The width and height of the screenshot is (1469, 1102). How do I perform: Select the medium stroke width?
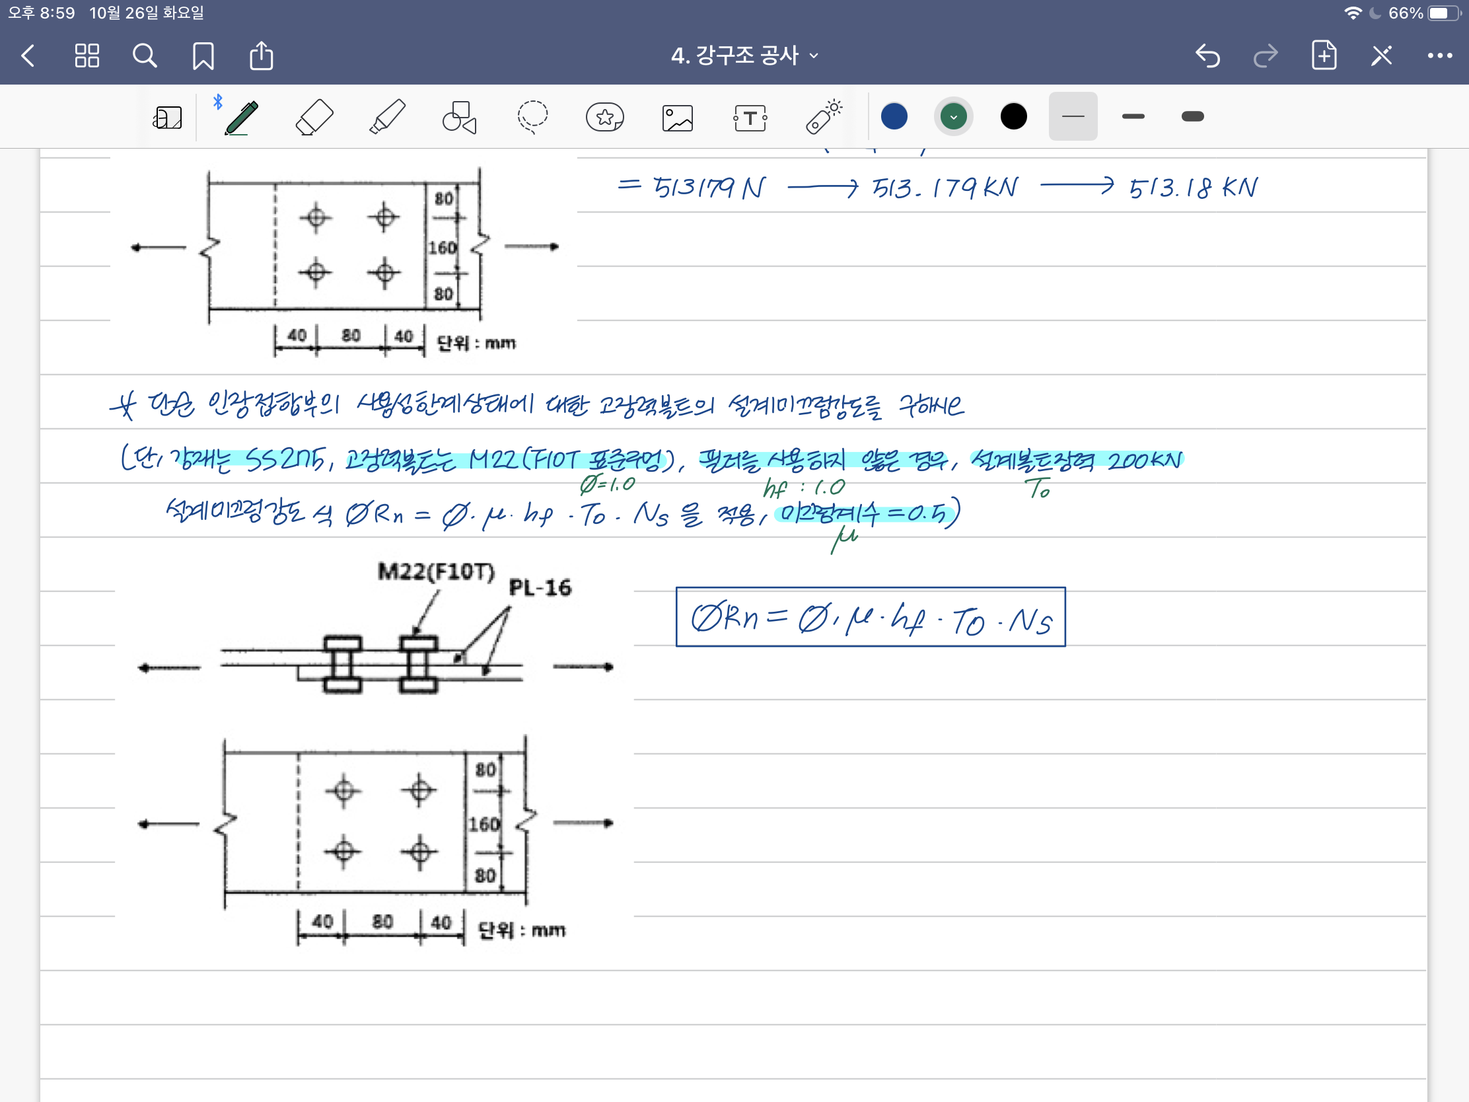coord(1133,117)
